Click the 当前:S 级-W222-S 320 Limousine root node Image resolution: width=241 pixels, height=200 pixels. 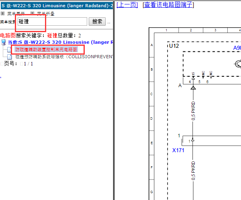tap(60, 42)
